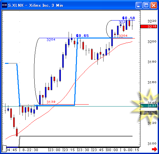Click the 00:00 time axis label

[112, 150]
